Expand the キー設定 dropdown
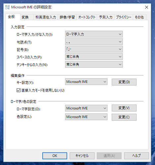This screenshot has height=165, width=155. (x=86, y=82)
